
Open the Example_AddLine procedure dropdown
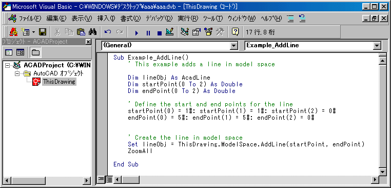pos(377,45)
